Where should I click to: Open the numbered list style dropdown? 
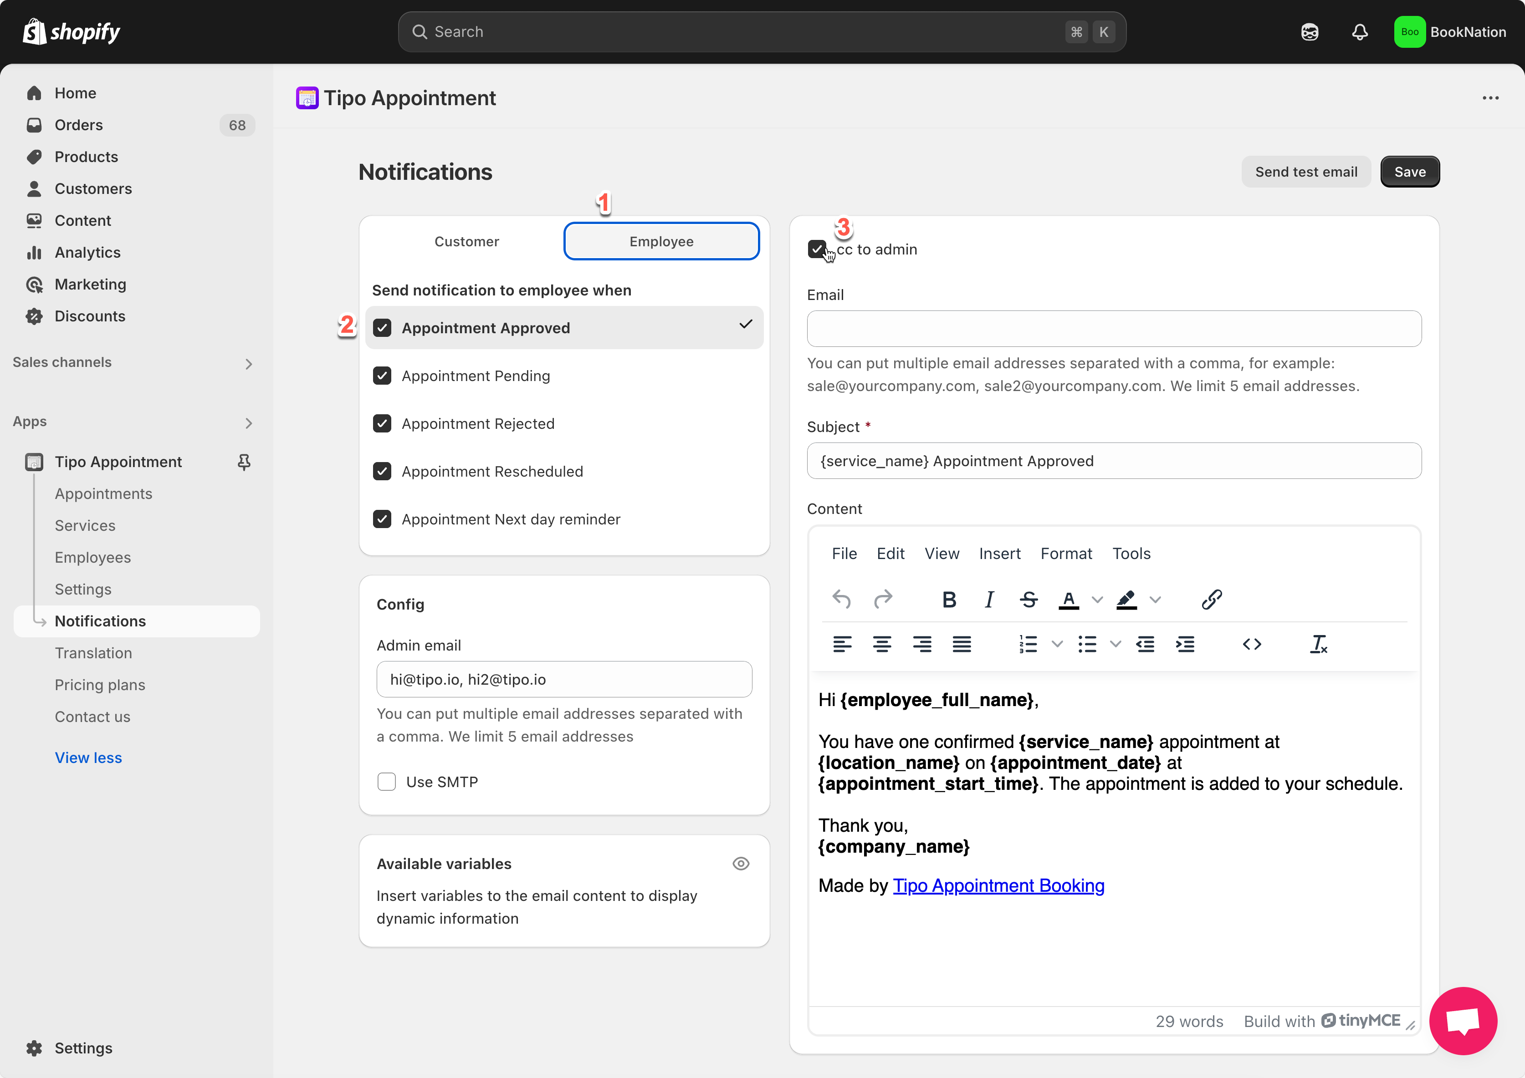pyautogui.click(x=1057, y=644)
